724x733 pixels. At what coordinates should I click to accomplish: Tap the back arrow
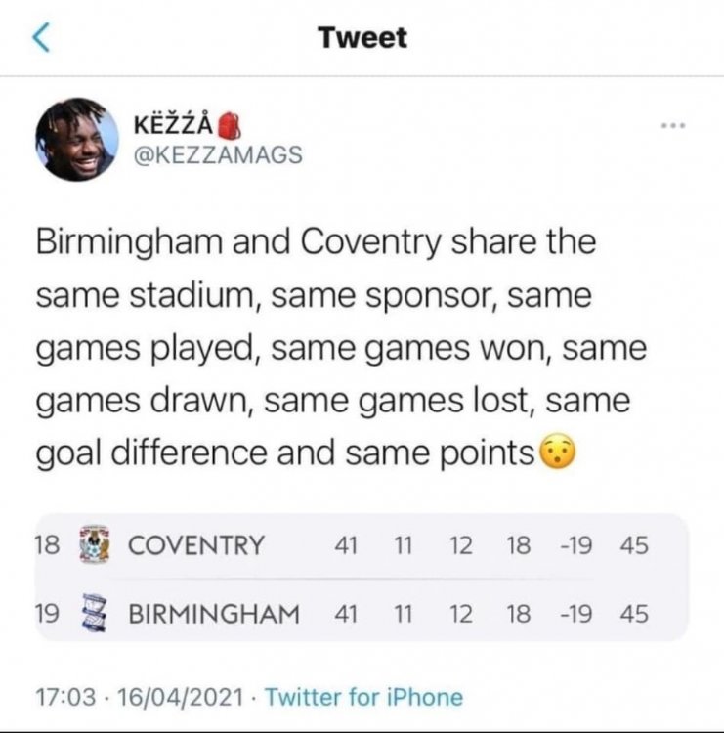[41, 38]
